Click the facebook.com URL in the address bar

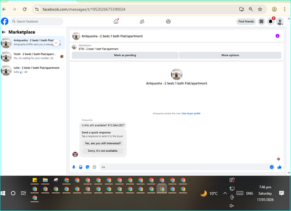(x=84, y=9)
